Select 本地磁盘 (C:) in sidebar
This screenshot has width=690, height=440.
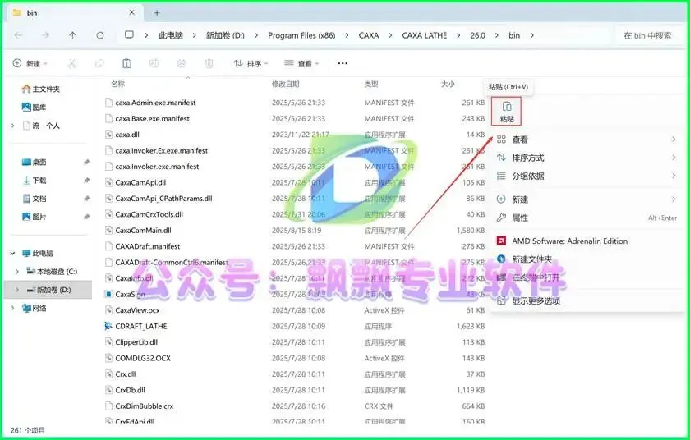pos(52,272)
